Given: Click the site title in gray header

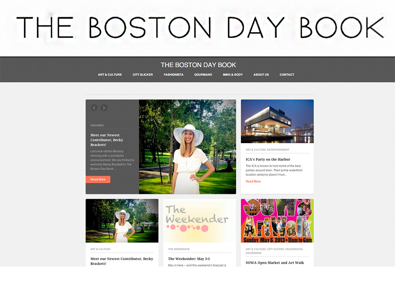Looking at the screenshot, I should point(198,65).
